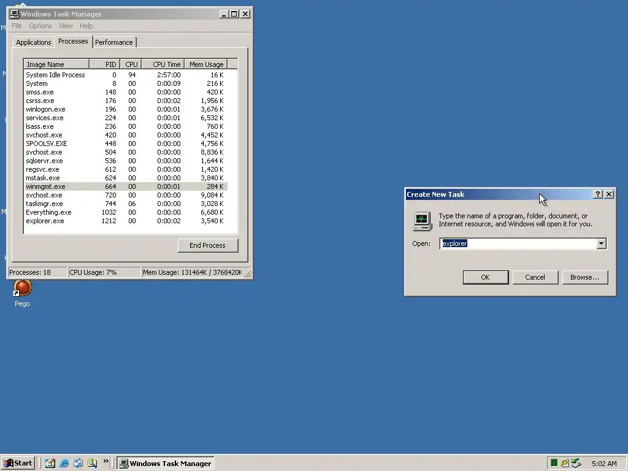Select the SPOOLSV.EXE process row
This screenshot has height=471, width=628.
point(126,144)
